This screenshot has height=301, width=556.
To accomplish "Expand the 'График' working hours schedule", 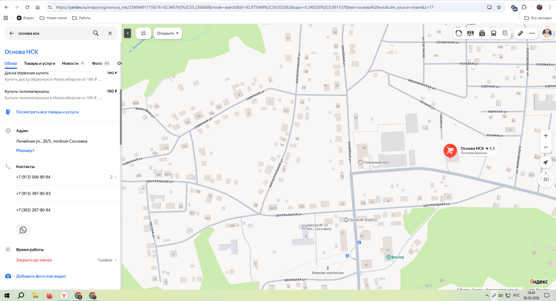I will click(x=107, y=260).
